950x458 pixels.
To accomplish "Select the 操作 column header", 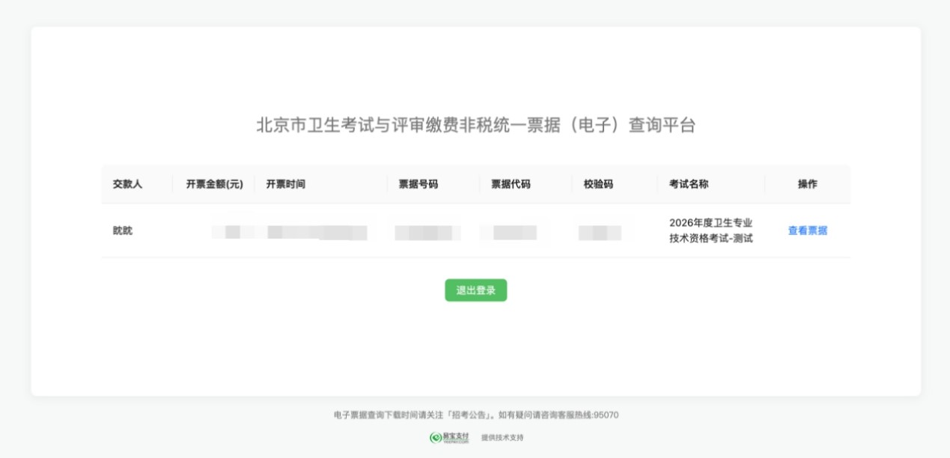I will tap(807, 184).
